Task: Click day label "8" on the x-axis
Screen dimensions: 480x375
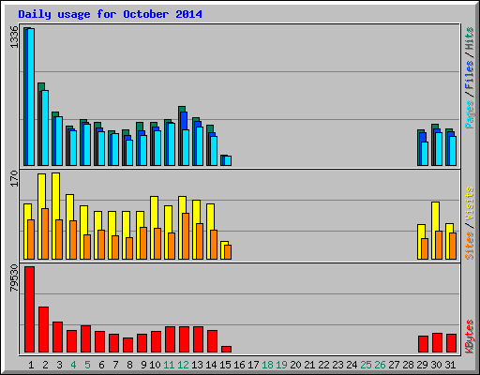Action: [129, 365]
